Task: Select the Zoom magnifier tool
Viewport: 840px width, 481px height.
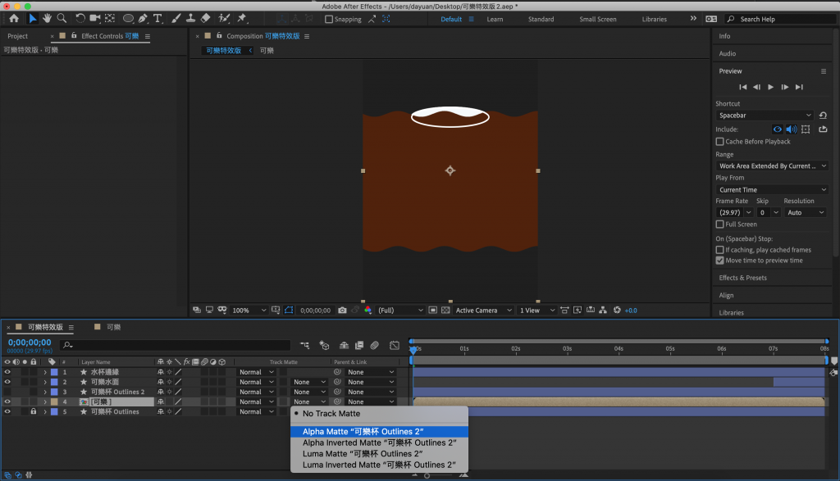Action: [x=62, y=18]
